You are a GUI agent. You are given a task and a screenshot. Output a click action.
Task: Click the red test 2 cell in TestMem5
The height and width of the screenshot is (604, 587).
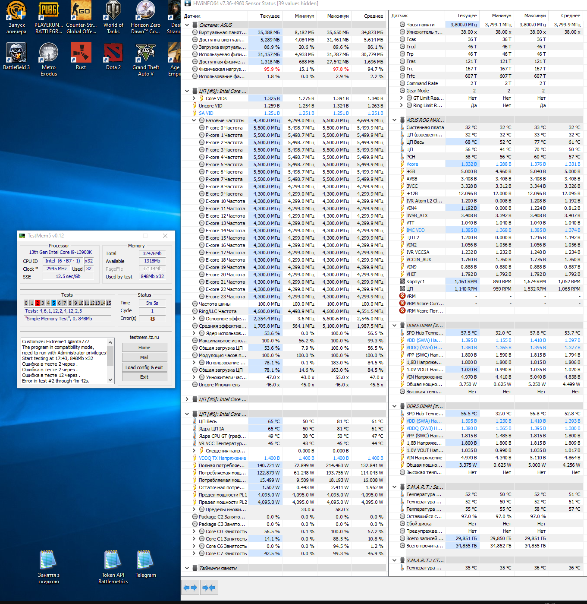click(37, 303)
